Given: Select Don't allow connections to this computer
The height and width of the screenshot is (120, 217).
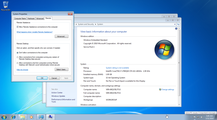Looking at the screenshot, I should pos(17,53).
